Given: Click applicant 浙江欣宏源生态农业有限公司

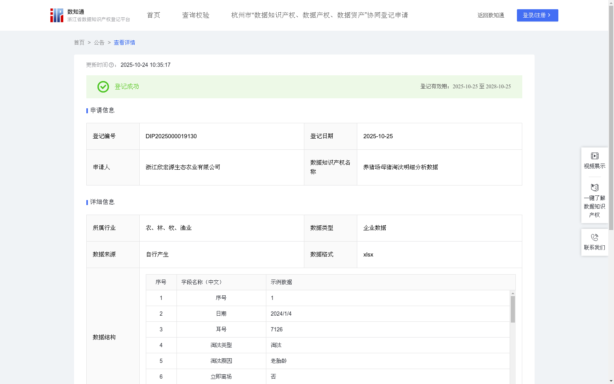Looking at the screenshot, I should (183, 167).
